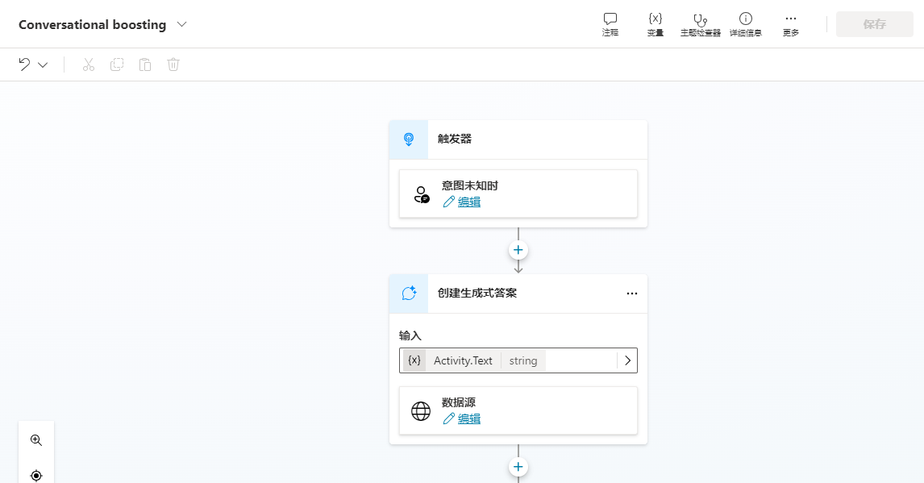Image resolution: width=924 pixels, height=483 pixels.
Task: Click the paste clipboard icon
Action: 145,65
